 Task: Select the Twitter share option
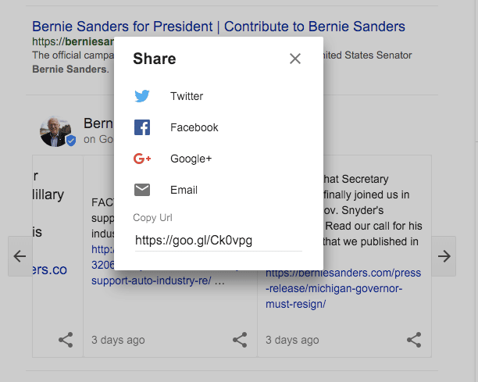pyautogui.click(x=187, y=96)
